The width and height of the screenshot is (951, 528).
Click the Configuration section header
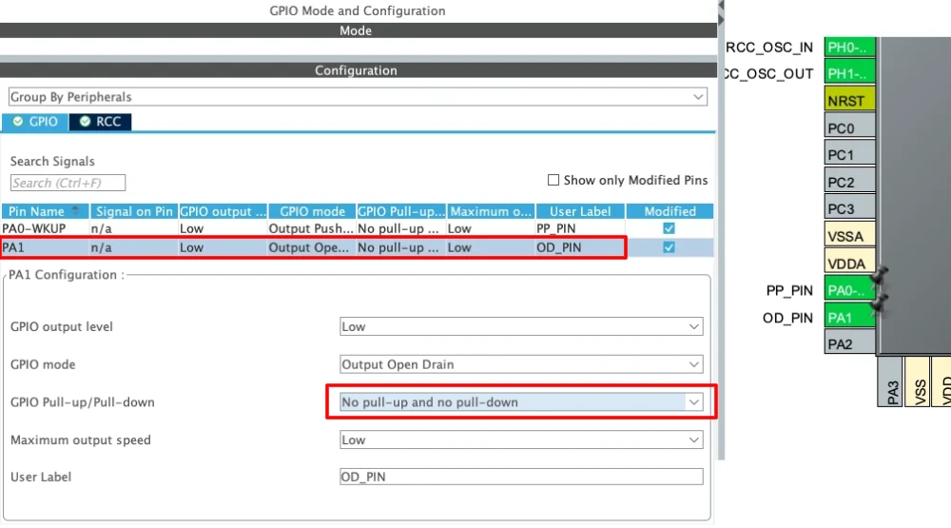click(356, 70)
